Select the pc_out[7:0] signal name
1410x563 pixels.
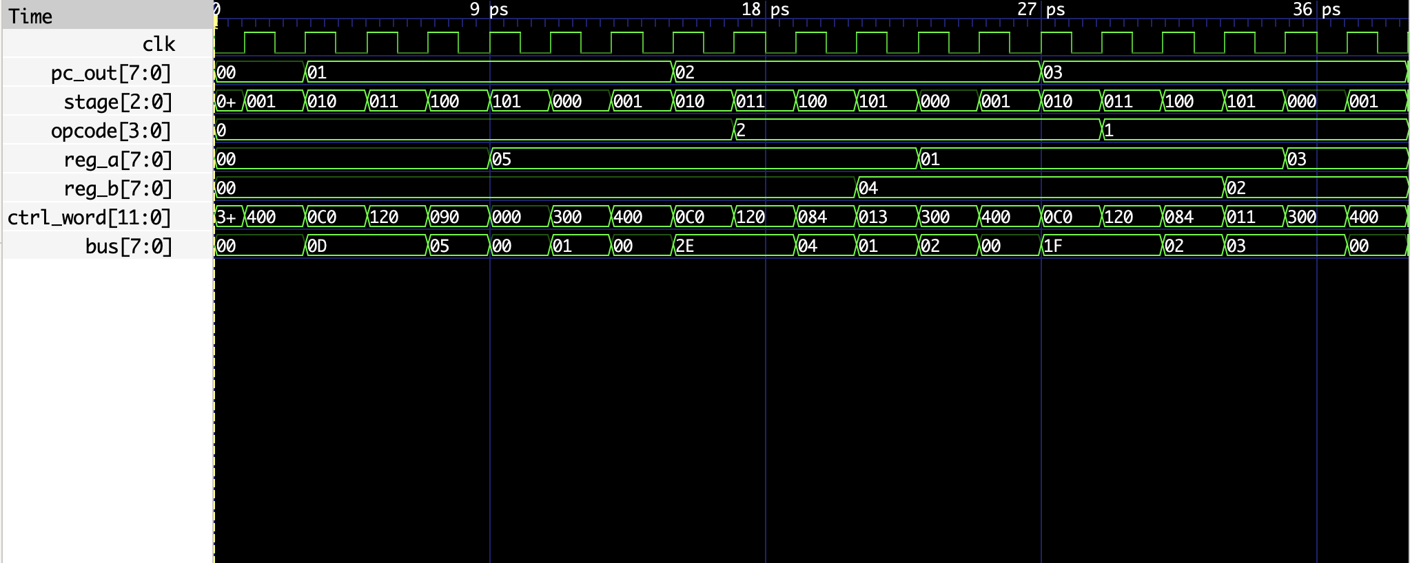[x=110, y=73]
